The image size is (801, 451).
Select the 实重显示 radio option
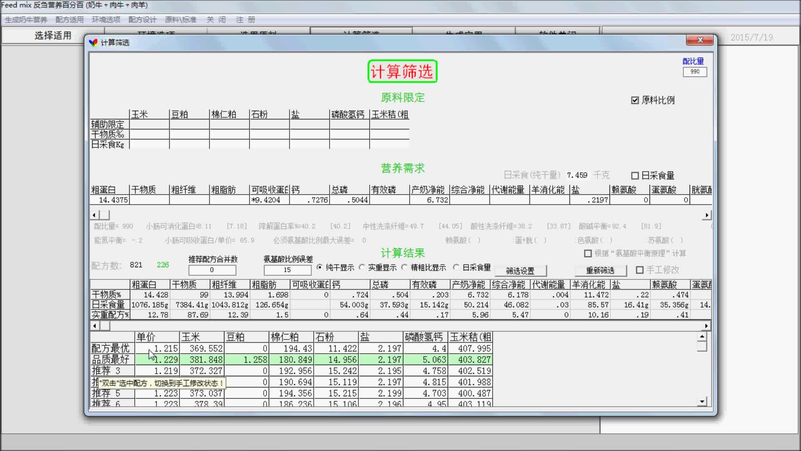pos(362,267)
